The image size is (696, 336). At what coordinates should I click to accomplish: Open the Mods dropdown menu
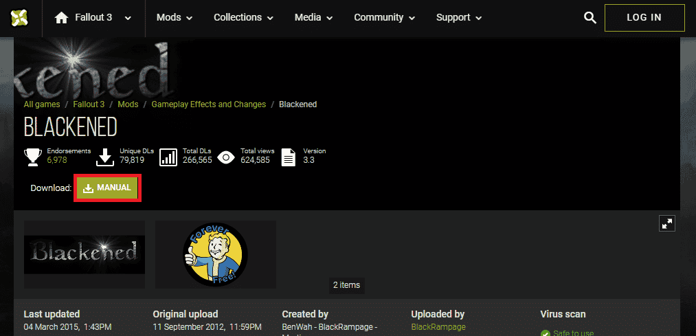tap(174, 18)
